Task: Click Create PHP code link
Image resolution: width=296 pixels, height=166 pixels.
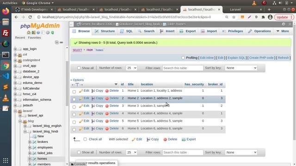Action: [x=261, y=58]
